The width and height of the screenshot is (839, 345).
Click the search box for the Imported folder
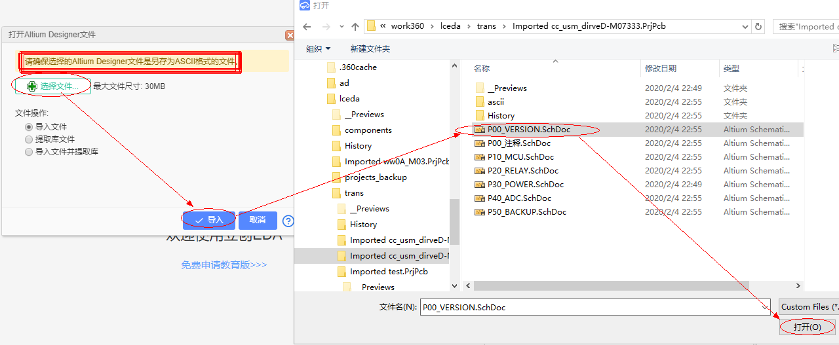pyautogui.click(x=806, y=27)
